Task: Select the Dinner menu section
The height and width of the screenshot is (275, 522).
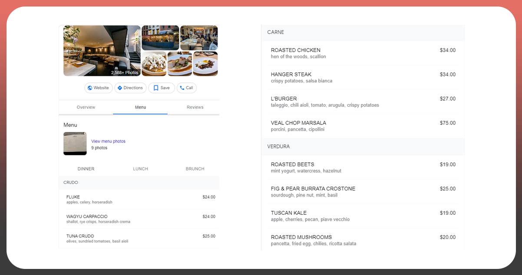Action: (x=86, y=169)
